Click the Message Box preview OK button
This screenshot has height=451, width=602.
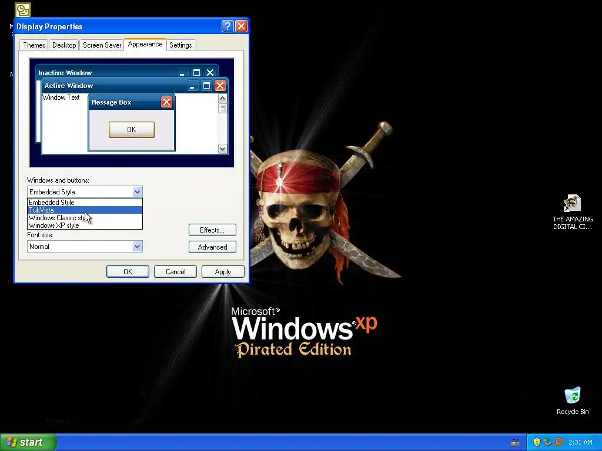tap(132, 130)
